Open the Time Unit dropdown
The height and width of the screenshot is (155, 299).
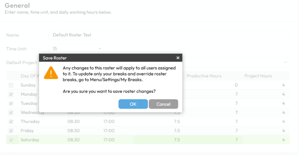click(x=76, y=49)
